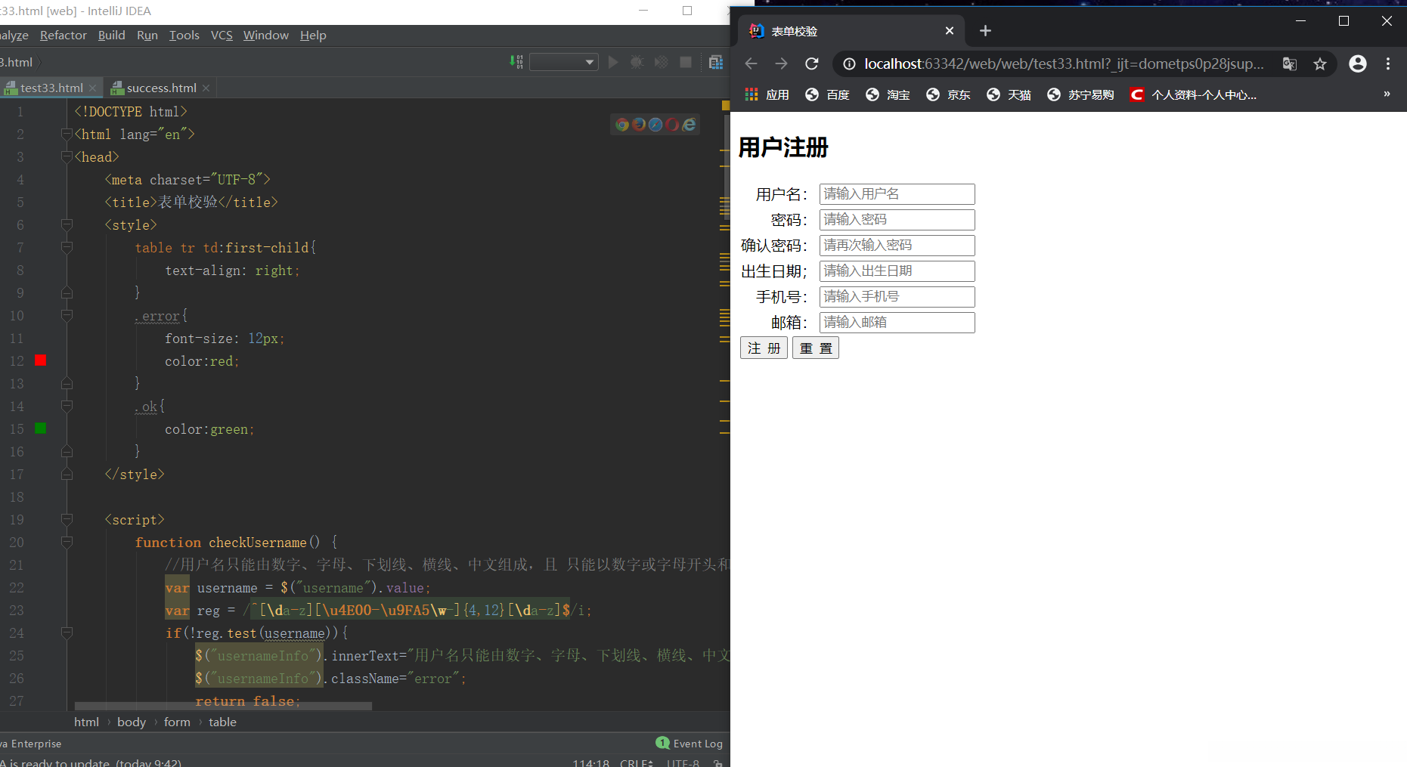
Task: Click the 用户名 input field
Action: 897,194
